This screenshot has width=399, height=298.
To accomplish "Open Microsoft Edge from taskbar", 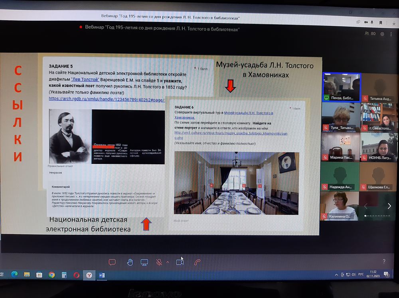I will tap(14, 275).
